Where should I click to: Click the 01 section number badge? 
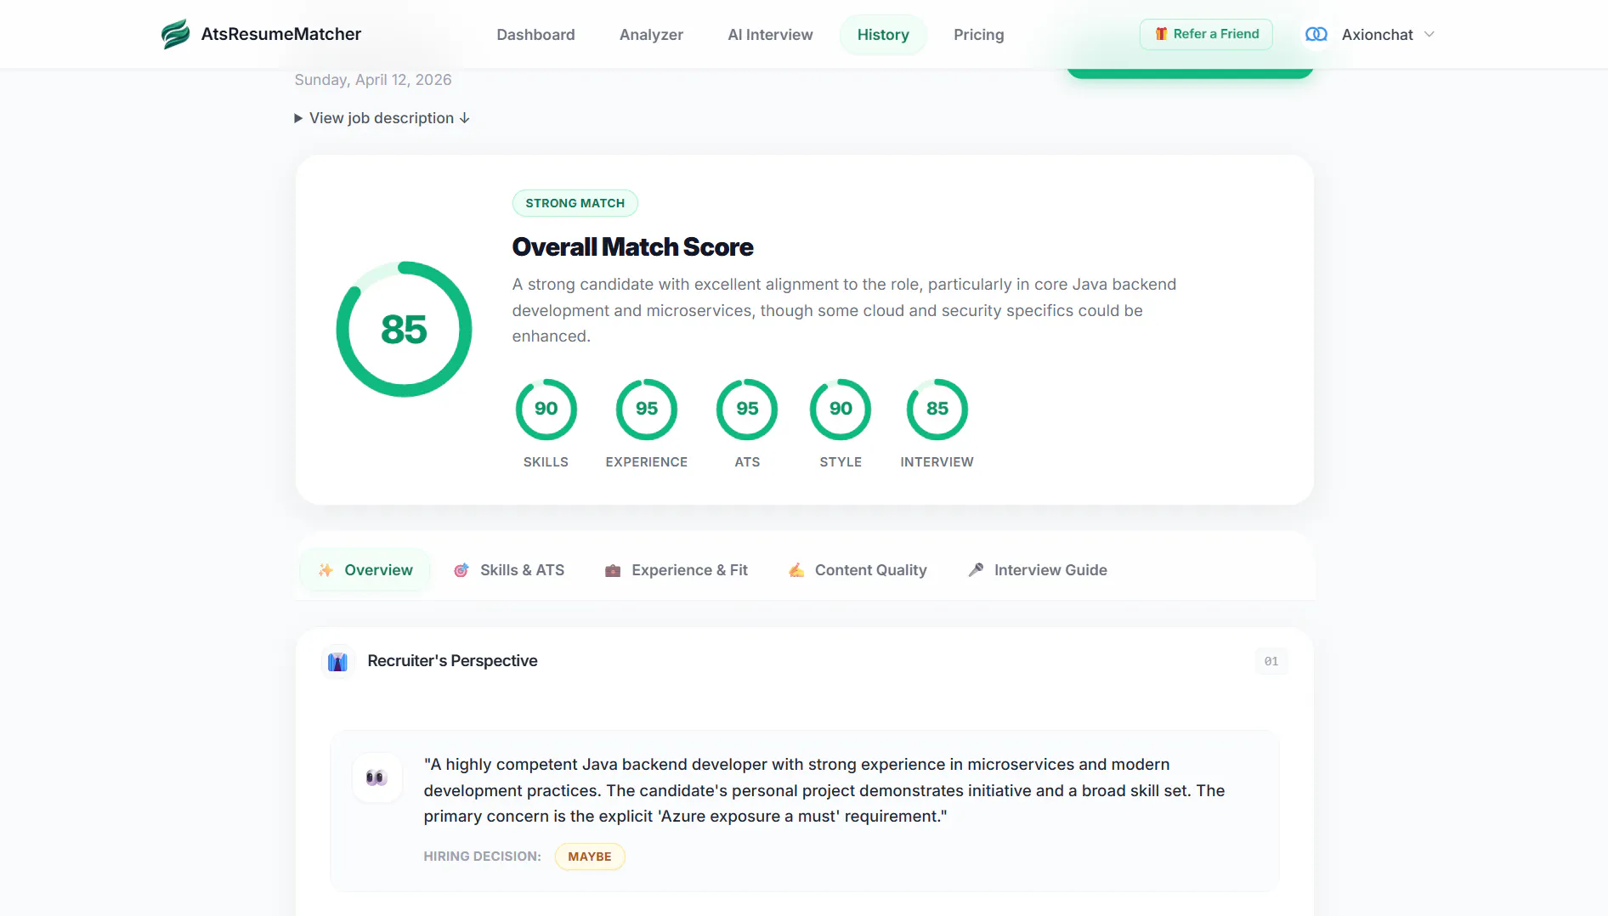tap(1271, 661)
